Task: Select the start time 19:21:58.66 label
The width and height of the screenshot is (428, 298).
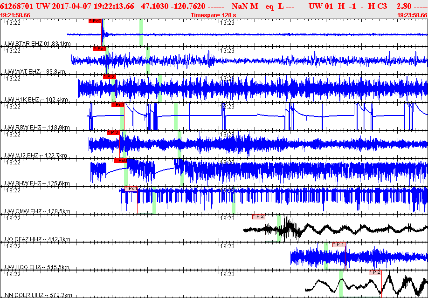Action: click(x=15, y=15)
